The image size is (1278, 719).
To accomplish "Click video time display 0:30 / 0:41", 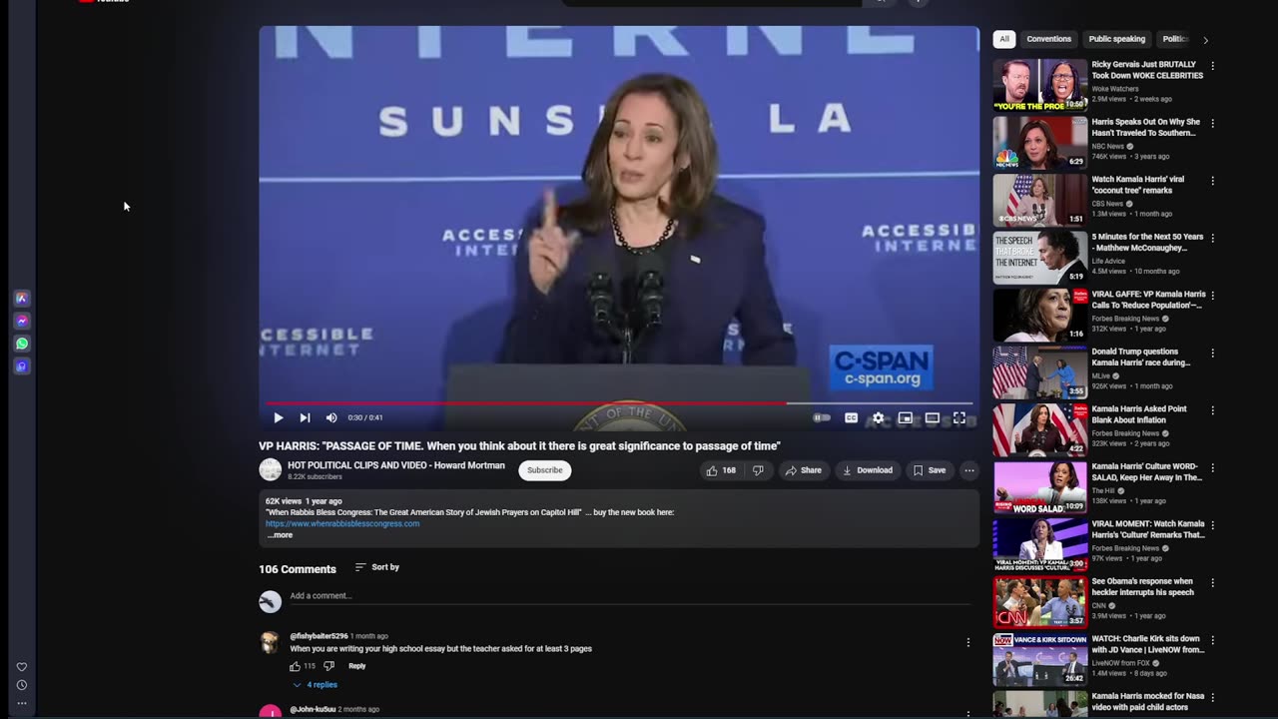I will coord(365,418).
